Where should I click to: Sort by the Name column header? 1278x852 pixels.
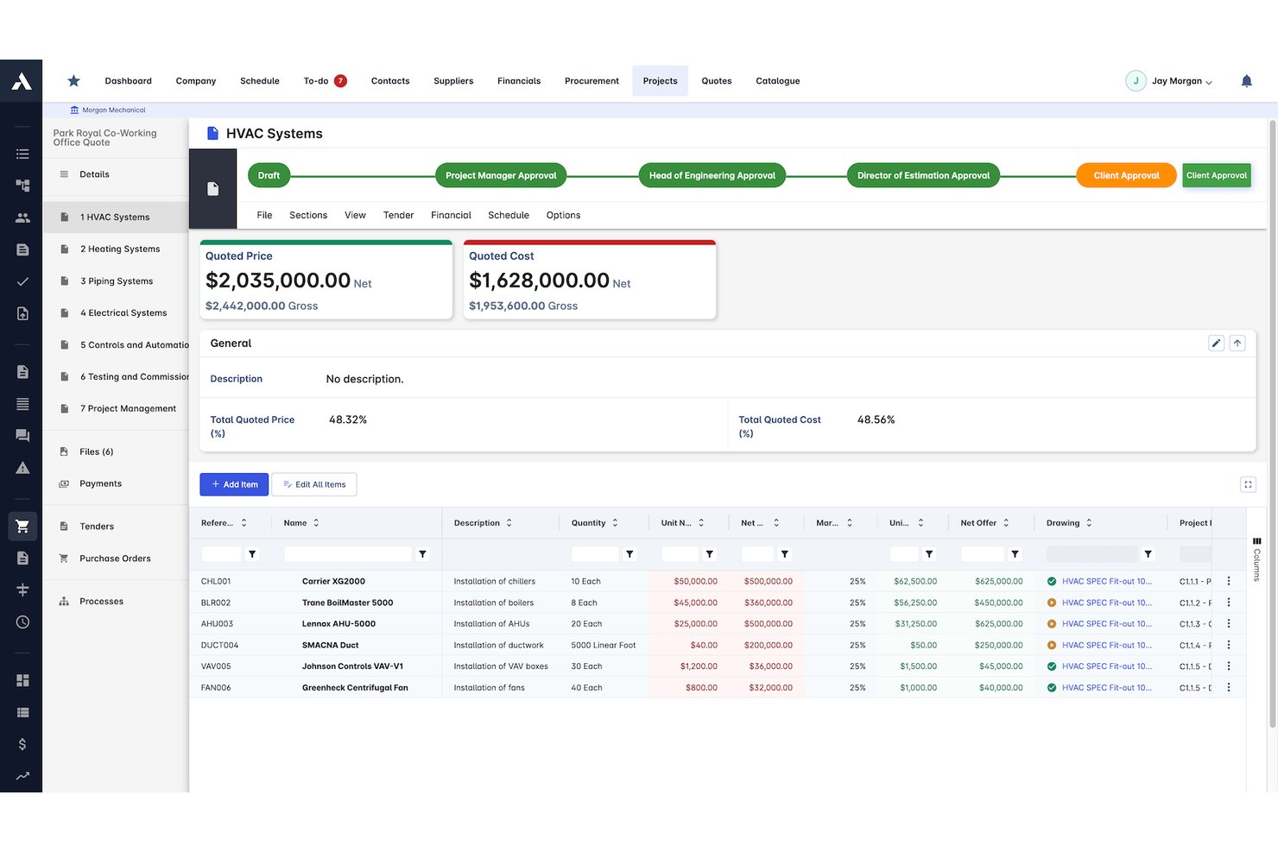click(x=301, y=523)
